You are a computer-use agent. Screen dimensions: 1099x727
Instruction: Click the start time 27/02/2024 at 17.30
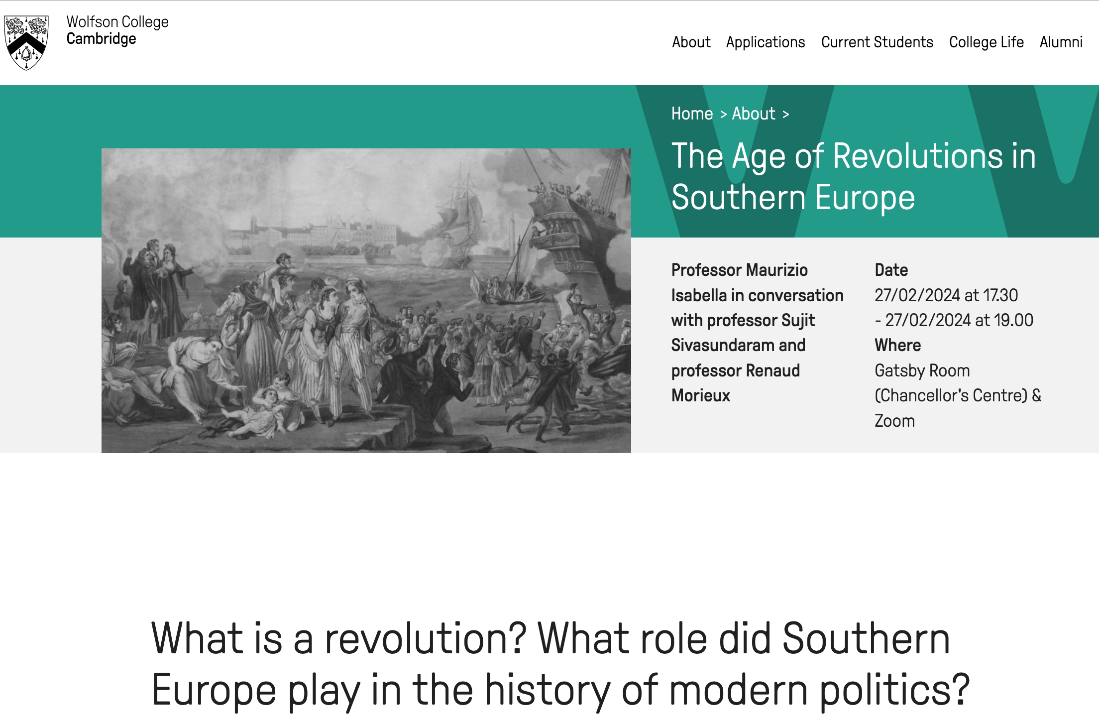[x=946, y=295]
